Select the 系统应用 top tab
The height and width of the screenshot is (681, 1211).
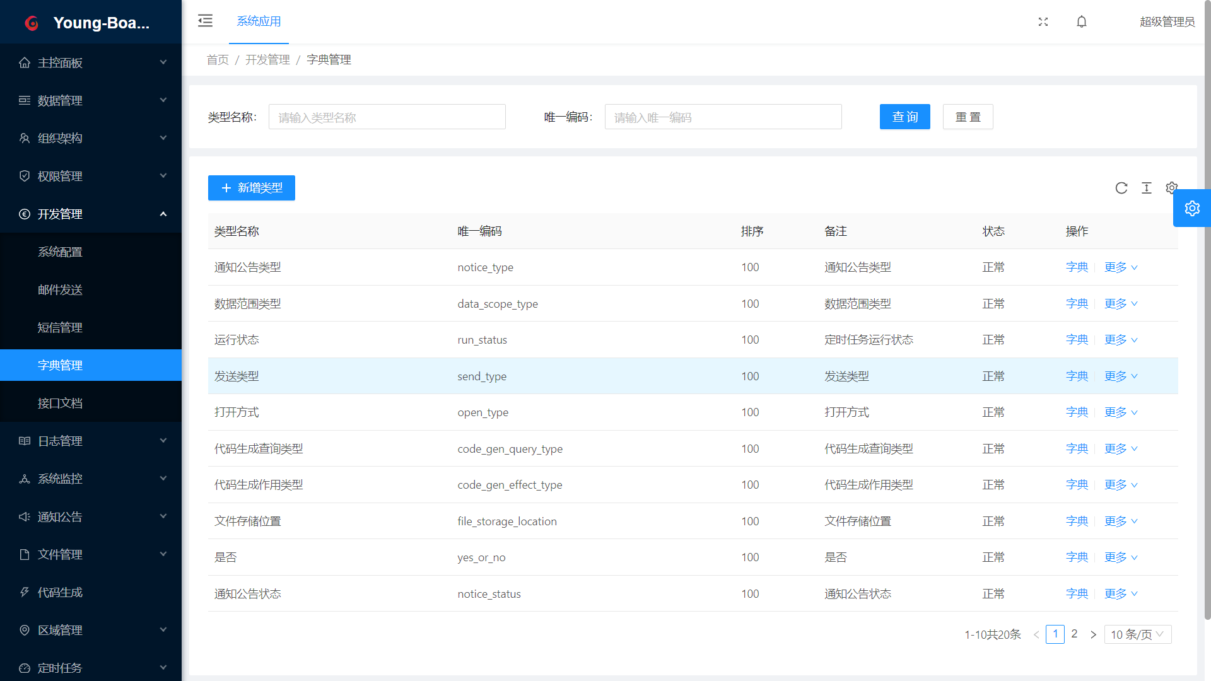click(x=259, y=21)
